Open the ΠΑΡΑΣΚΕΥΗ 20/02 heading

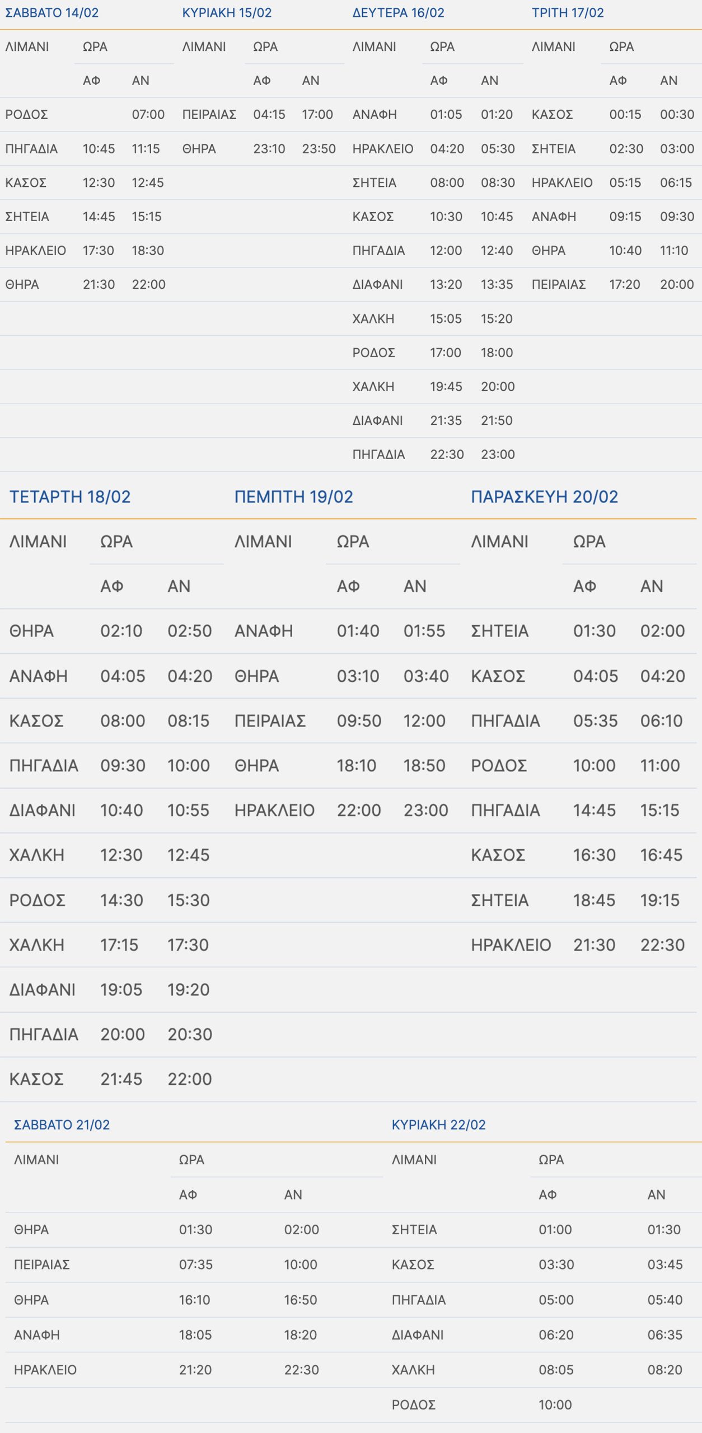tap(544, 497)
